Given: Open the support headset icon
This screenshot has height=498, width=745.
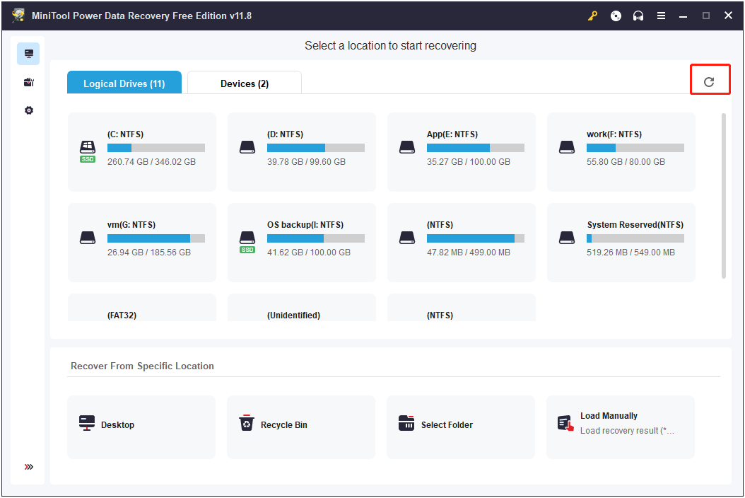Looking at the screenshot, I should 638,16.
